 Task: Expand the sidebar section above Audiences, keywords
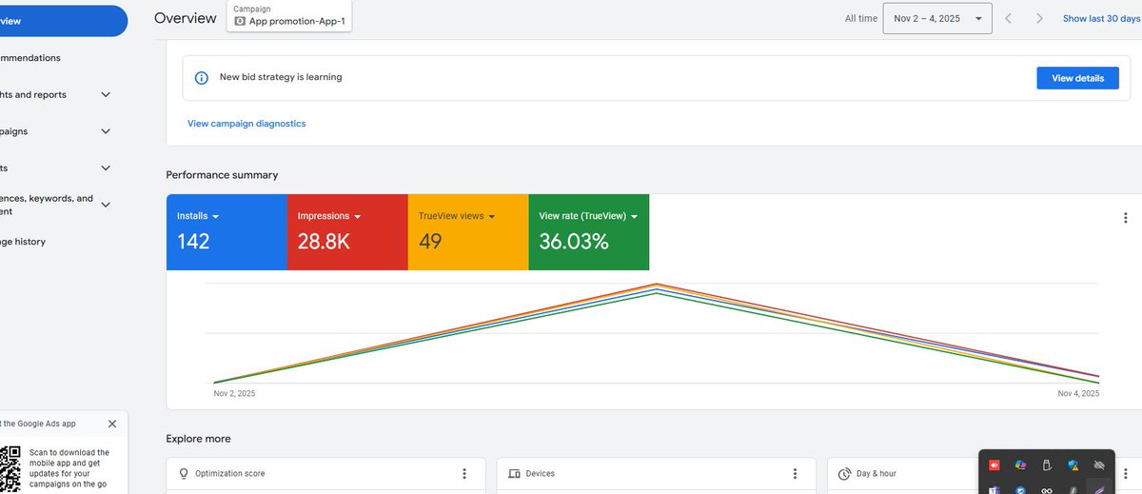click(106, 168)
